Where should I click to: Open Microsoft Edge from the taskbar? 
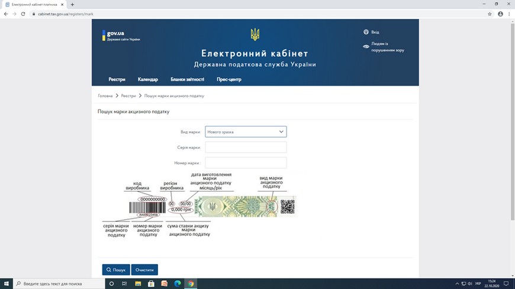[x=178, y=284]
